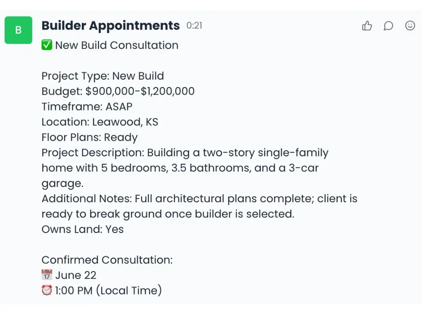Viewport: 422px width, 329px height.
Task: Click the Confirmed Consultation label
Action: [107, 260]
